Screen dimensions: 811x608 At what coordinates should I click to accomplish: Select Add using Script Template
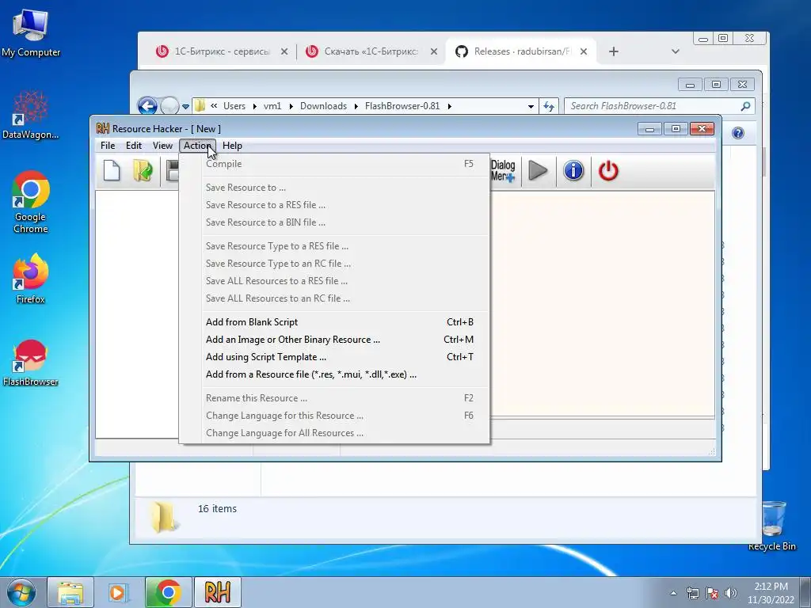tap(334, 357)
